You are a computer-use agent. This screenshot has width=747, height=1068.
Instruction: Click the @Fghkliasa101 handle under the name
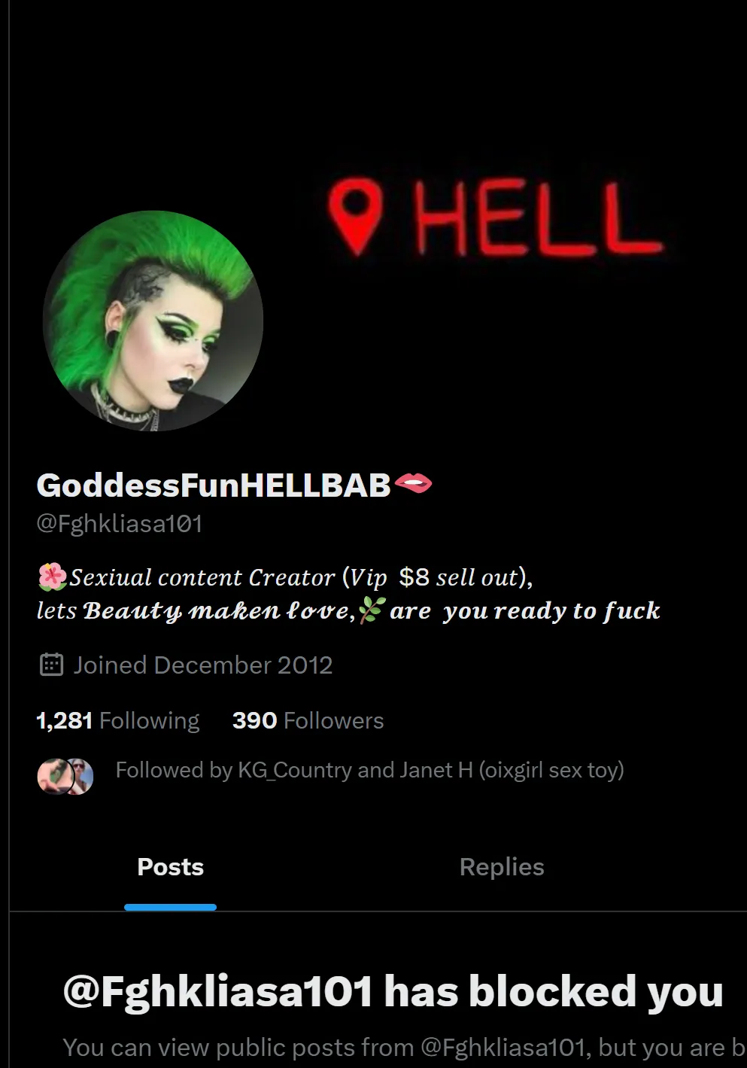120,524
